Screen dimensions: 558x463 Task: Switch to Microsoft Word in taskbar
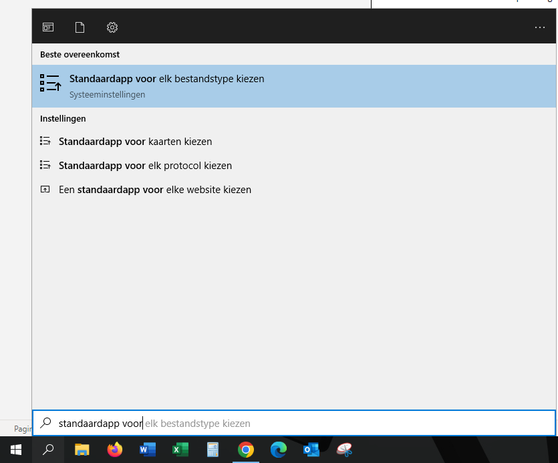point(148,450)
